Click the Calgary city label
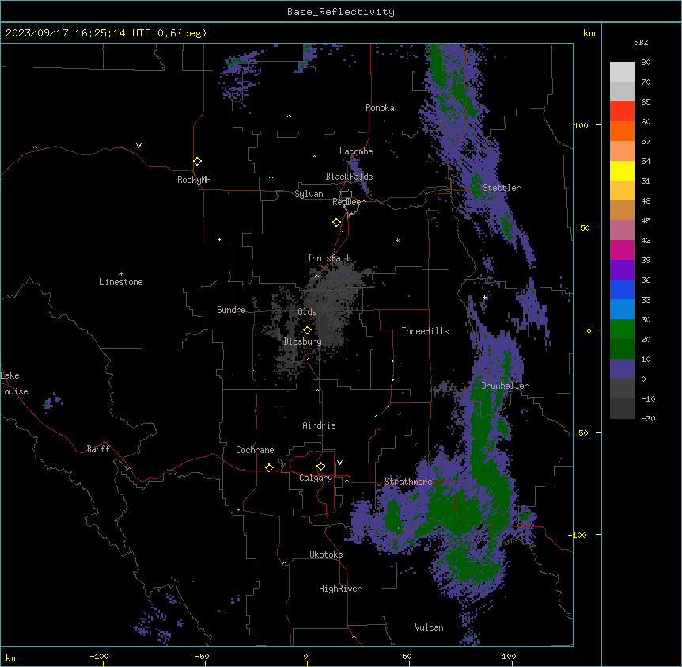This screenshot has width=682, height=667. coord(316,478)
